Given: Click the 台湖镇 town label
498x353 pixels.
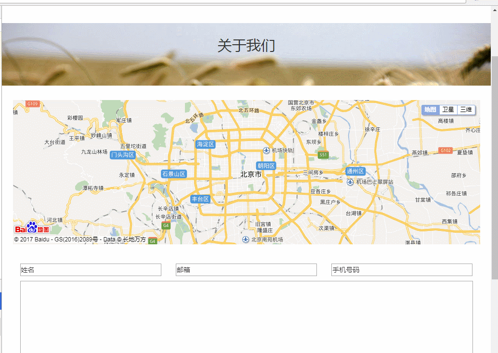Looking at the screenshot, I should click(x=354, y=214).
